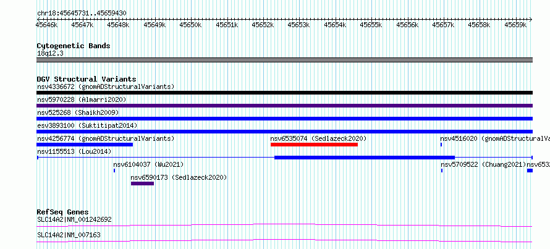Click the nsv5709522 Chuang2021 small marker
Image resolution: width=550 pixels, height=249 pixels.
(x=442, y=171)
